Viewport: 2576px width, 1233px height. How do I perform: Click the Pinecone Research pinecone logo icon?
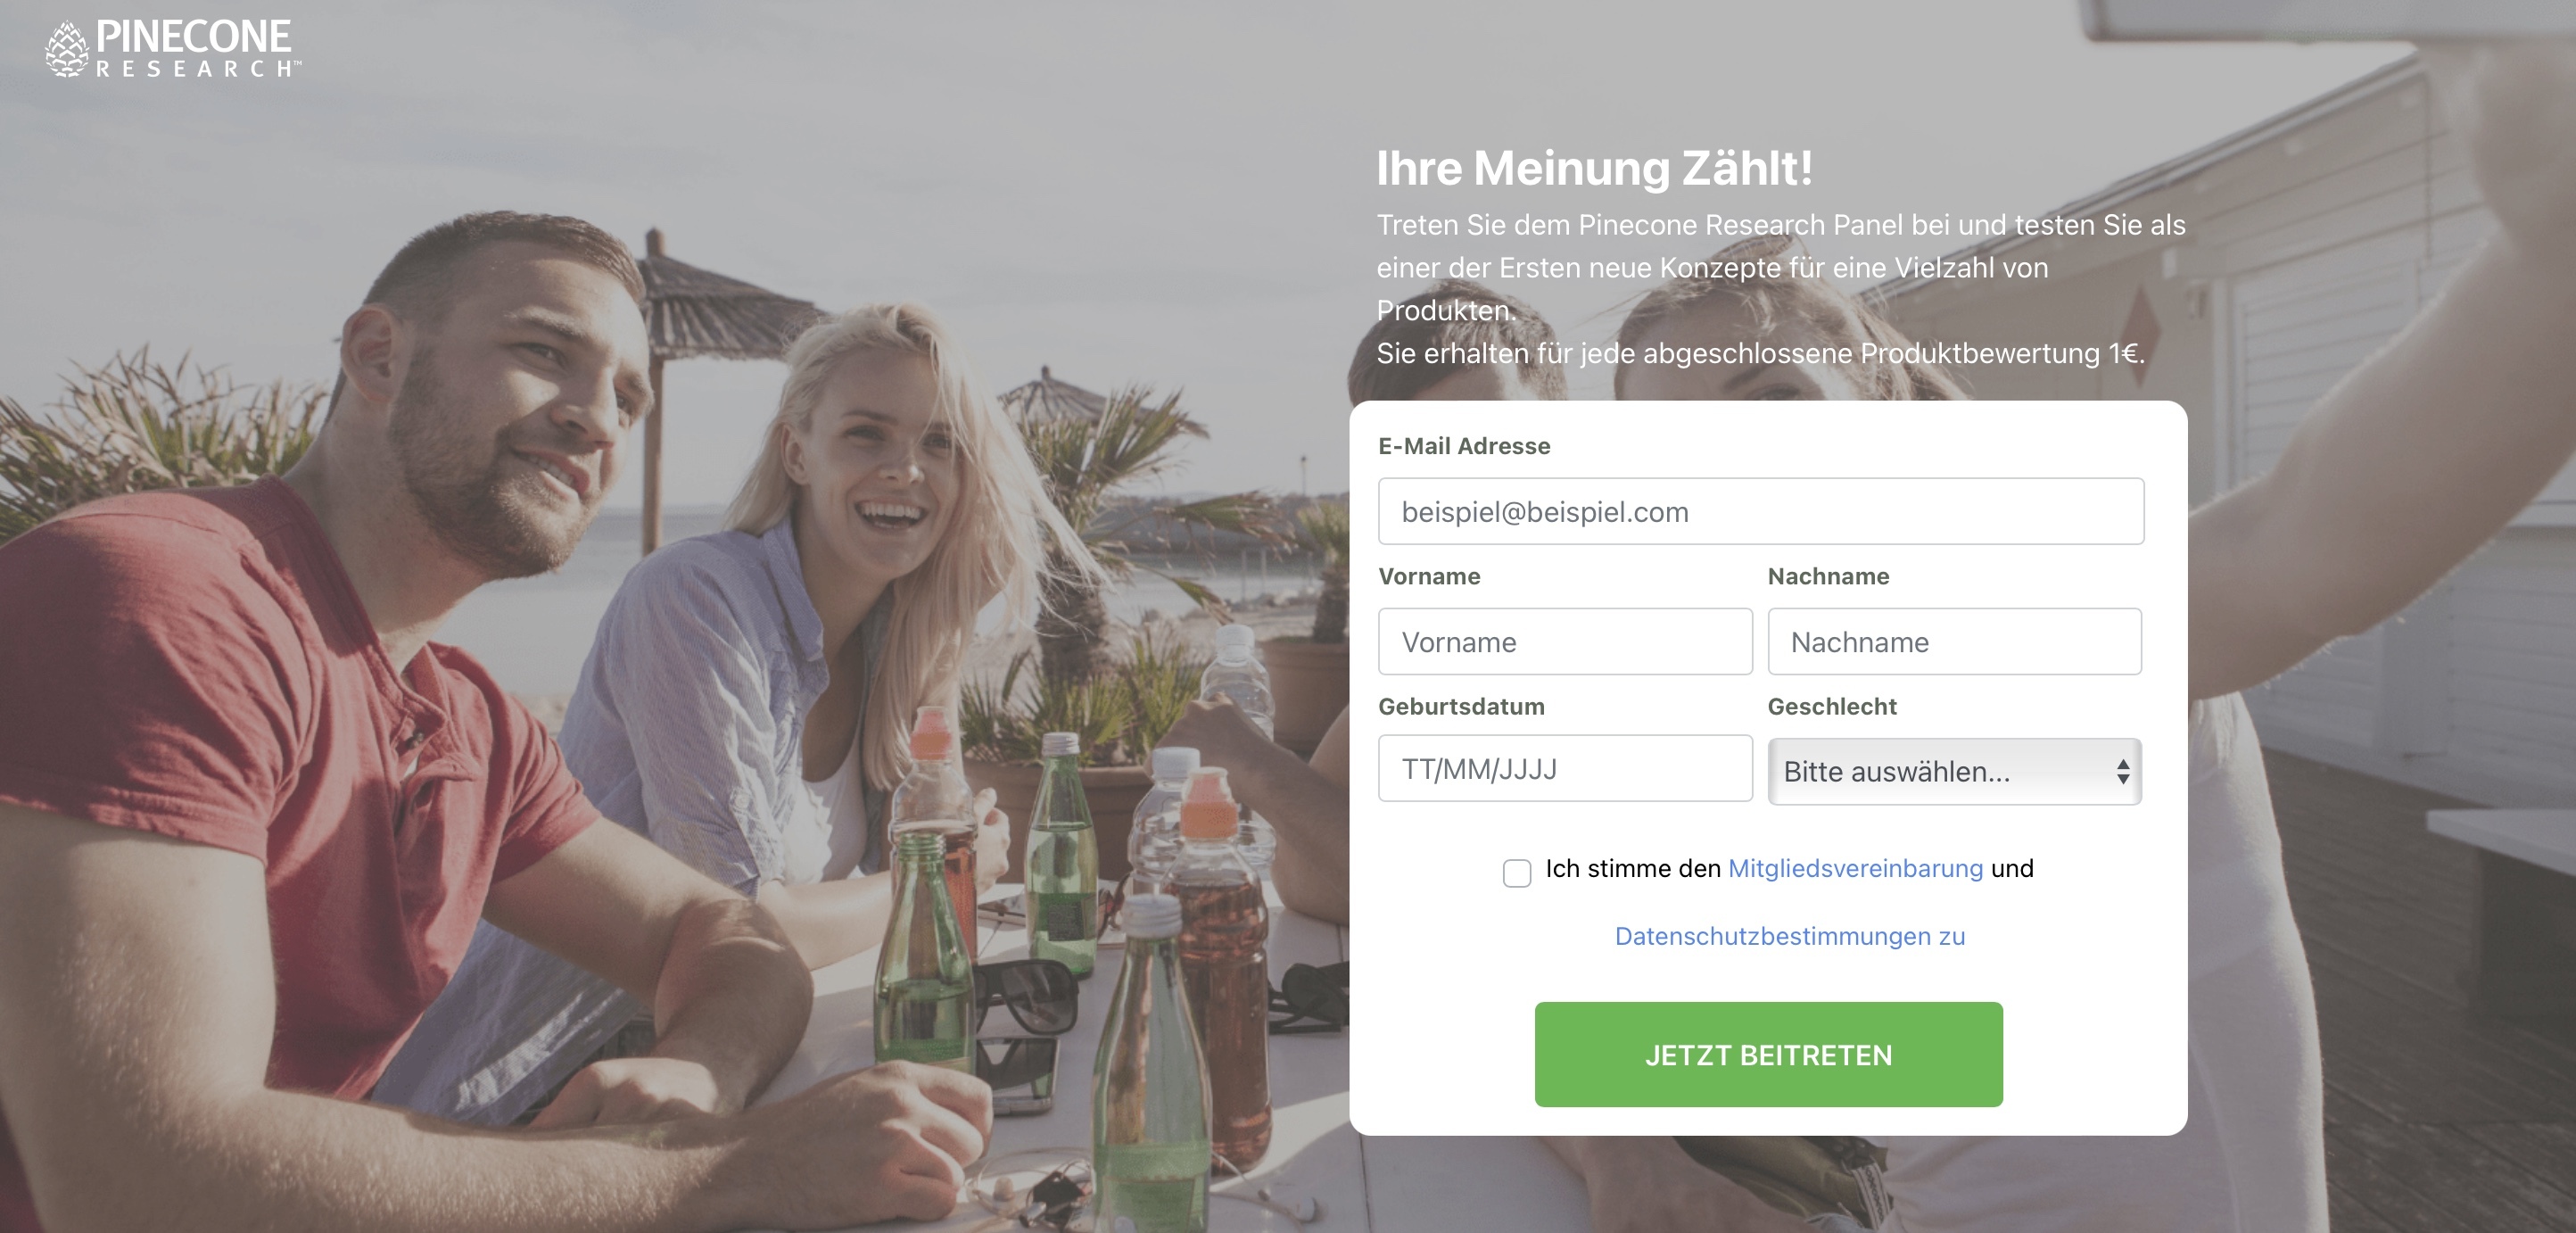click(x=67, y=49)
